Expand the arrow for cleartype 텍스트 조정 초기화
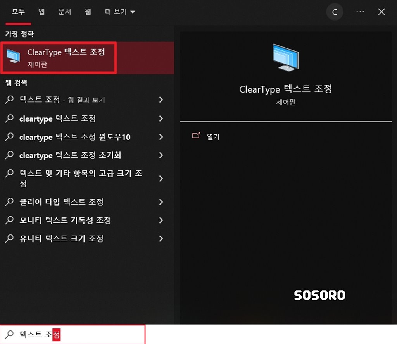 (161, 155)
